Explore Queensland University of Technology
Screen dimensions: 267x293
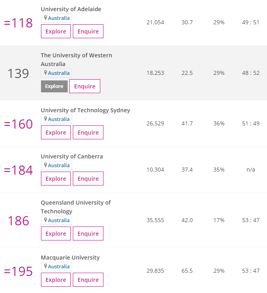tap(56, 233)
